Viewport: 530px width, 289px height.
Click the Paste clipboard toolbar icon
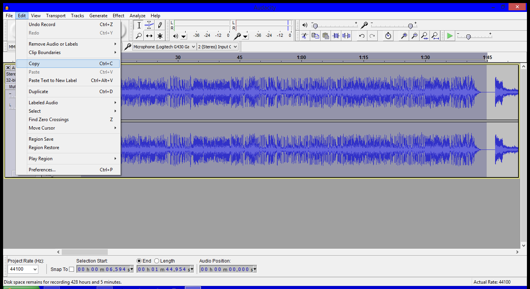click(x=326, y=36)
